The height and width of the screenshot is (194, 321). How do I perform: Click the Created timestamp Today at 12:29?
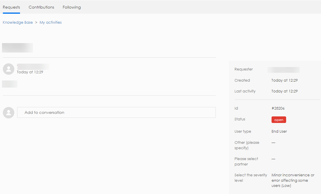[284, 80]
